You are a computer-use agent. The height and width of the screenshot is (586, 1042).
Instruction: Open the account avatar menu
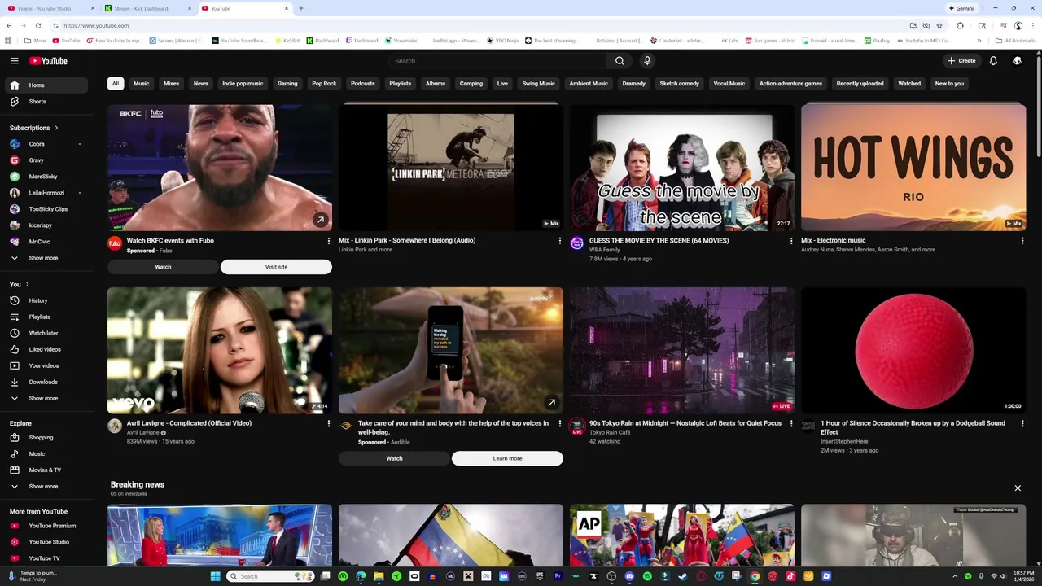tap(1017, 61)
